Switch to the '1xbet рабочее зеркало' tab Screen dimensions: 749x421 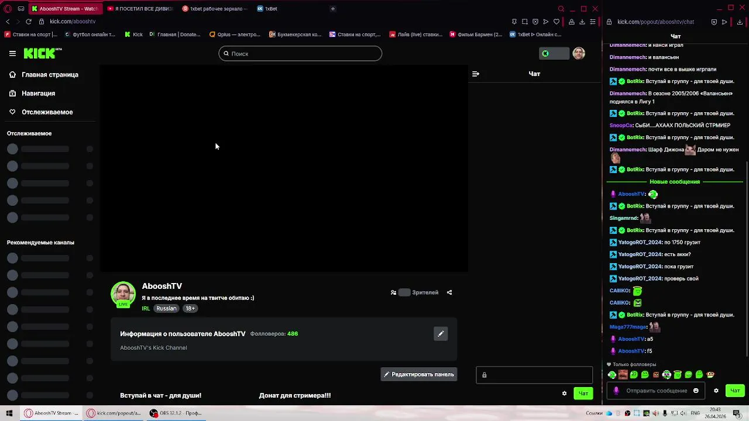pos(215,9)
